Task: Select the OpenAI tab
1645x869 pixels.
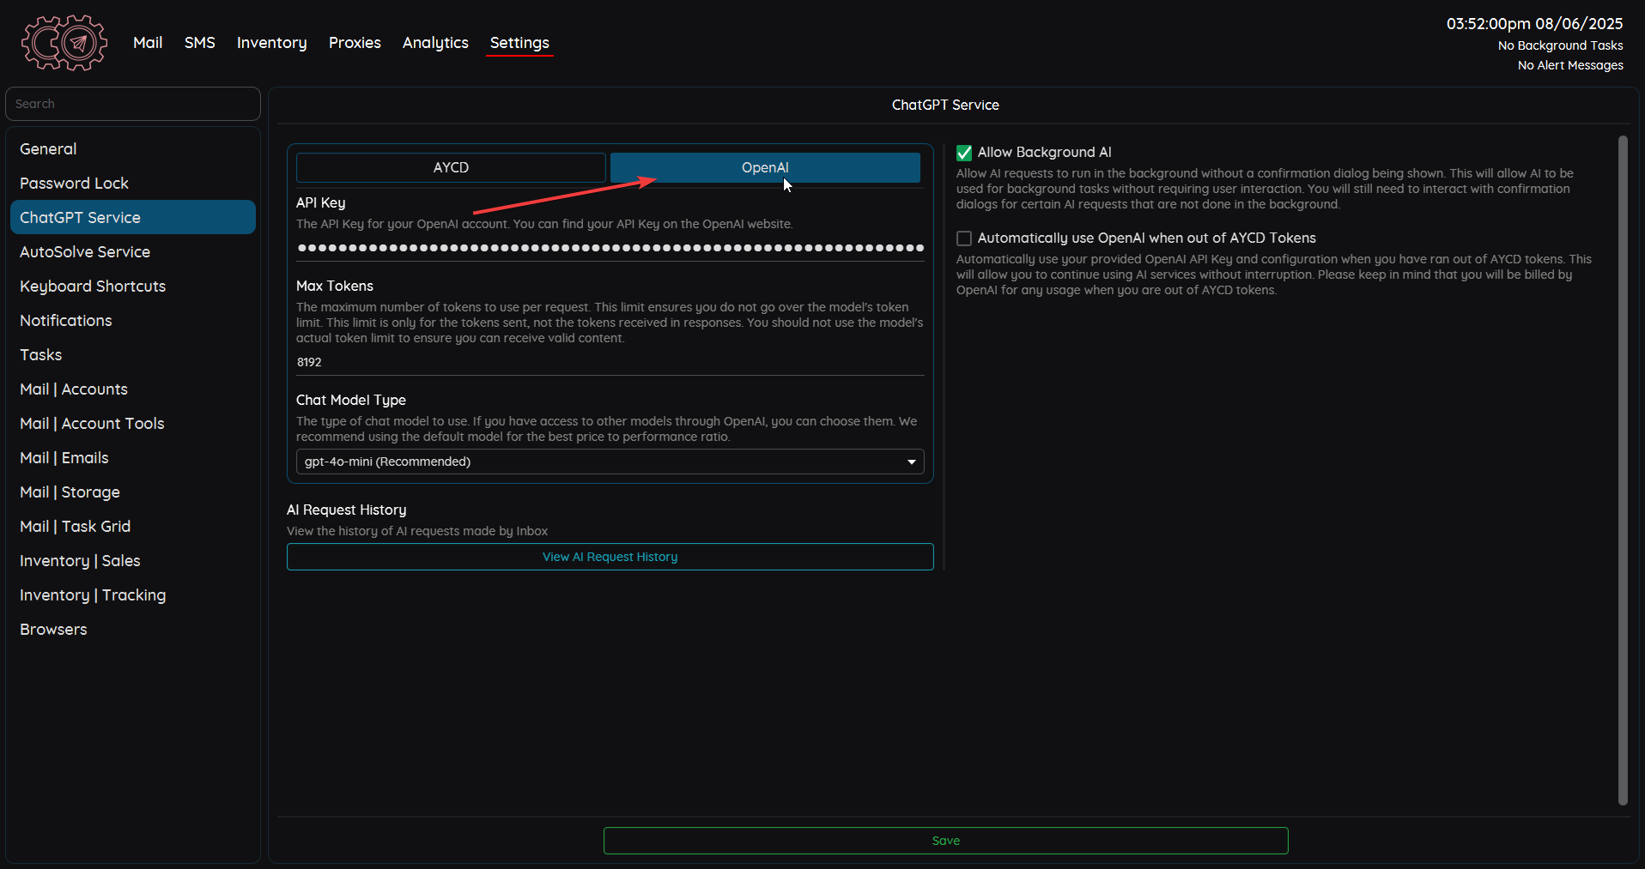Action: pos(764,167)
